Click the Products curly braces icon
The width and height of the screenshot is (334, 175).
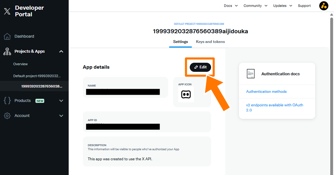pos(7,101)
